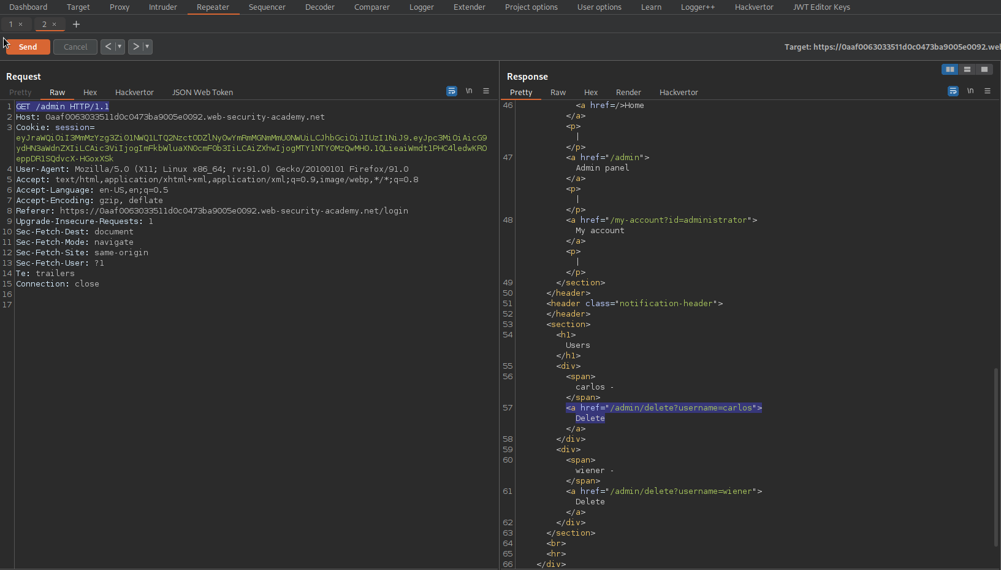Go forward to next request in history

[135, 47]
